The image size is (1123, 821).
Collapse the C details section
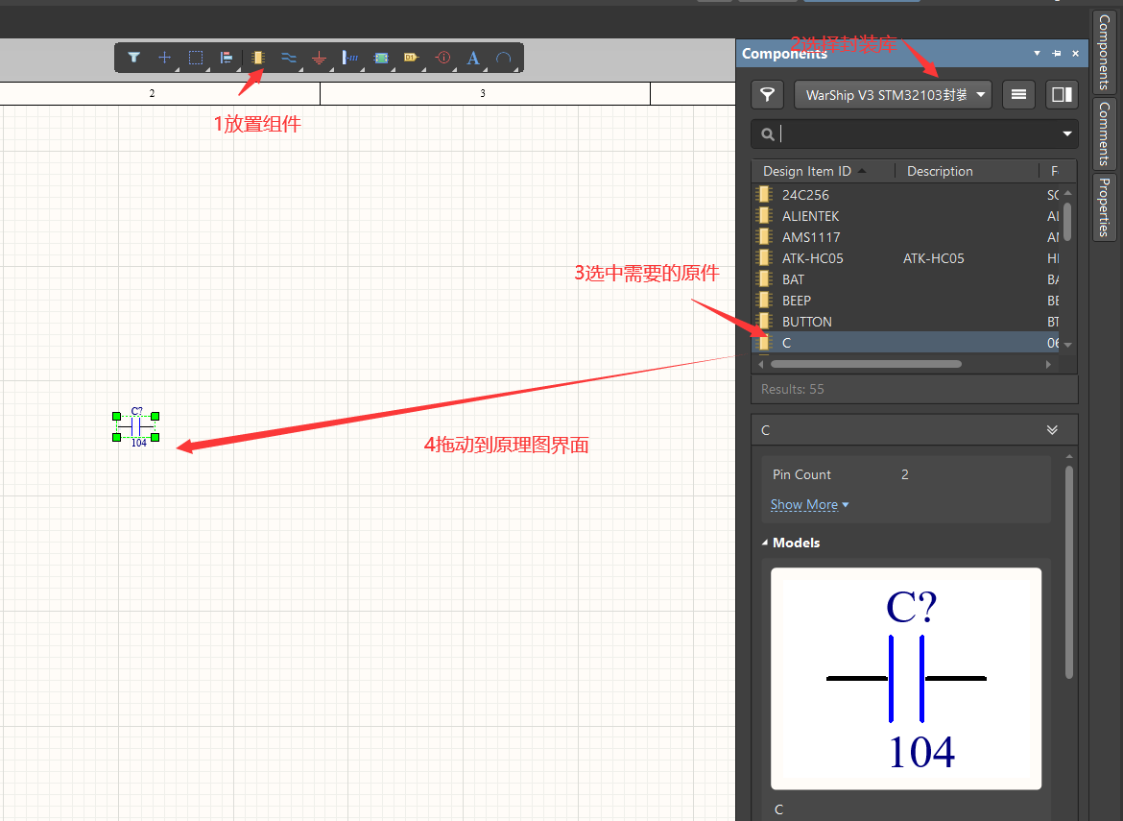(1051, 430)
